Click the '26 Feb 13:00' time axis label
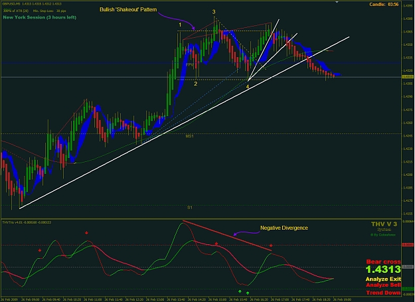 tap(155, 299)
